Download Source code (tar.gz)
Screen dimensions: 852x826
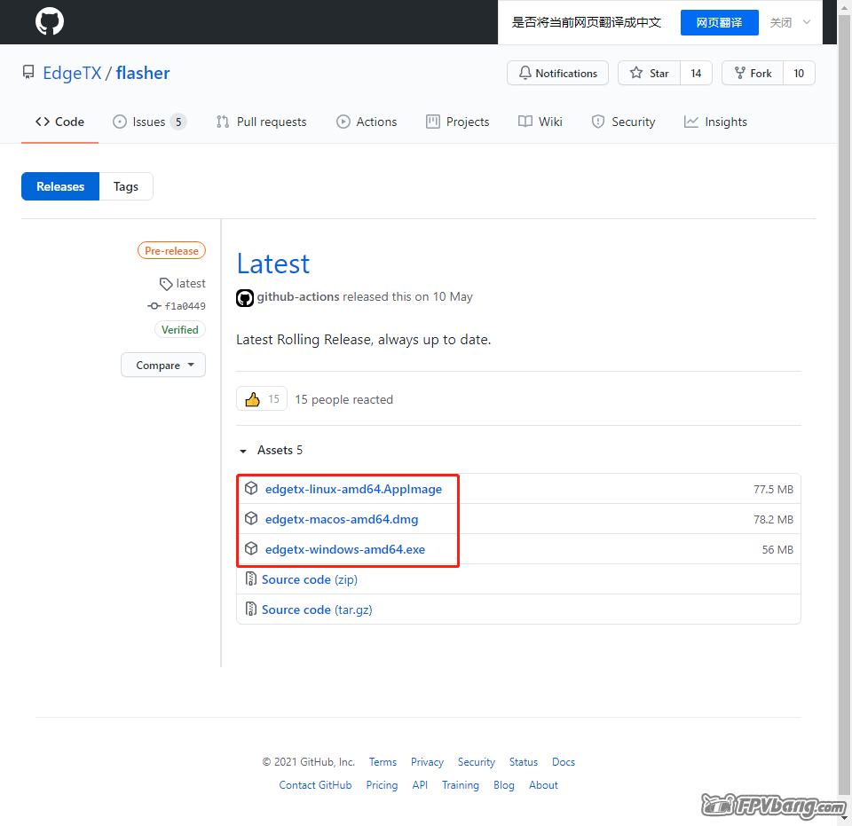point(318,610)
